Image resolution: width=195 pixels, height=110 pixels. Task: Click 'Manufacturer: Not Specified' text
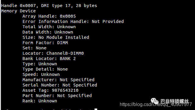coord(58,80)
